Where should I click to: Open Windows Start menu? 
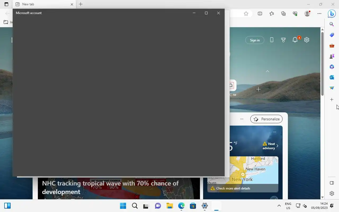pos(123,206)
